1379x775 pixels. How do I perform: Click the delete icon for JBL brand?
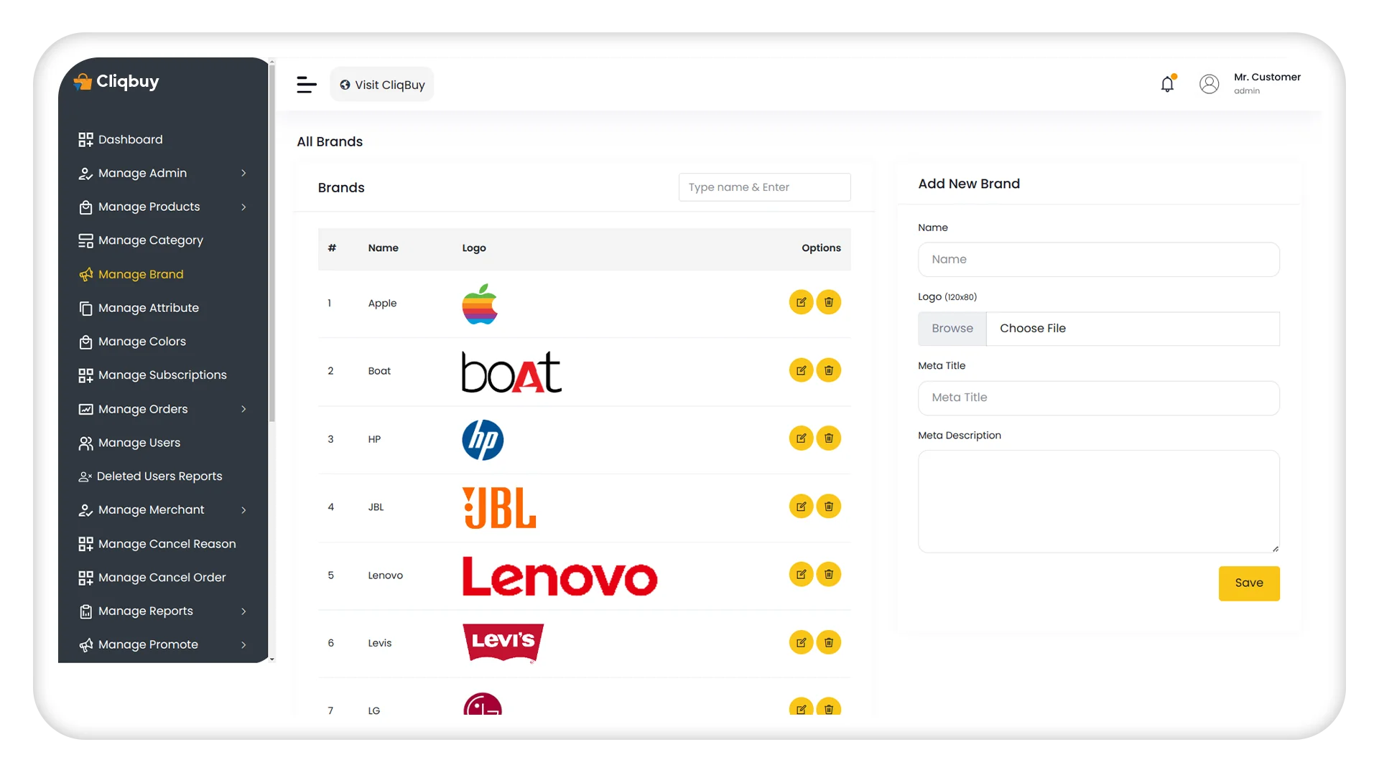click(x=829, y=506)
